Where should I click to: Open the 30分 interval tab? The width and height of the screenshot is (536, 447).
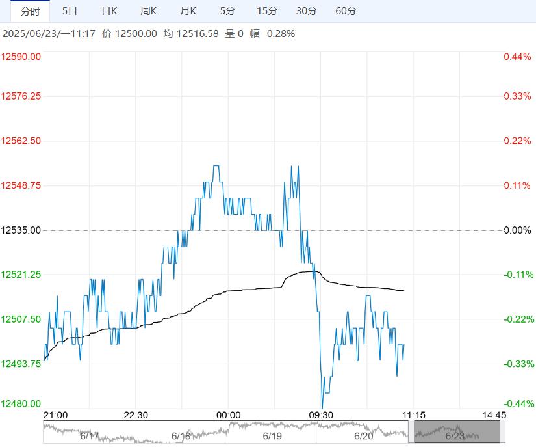pos(306,11)
